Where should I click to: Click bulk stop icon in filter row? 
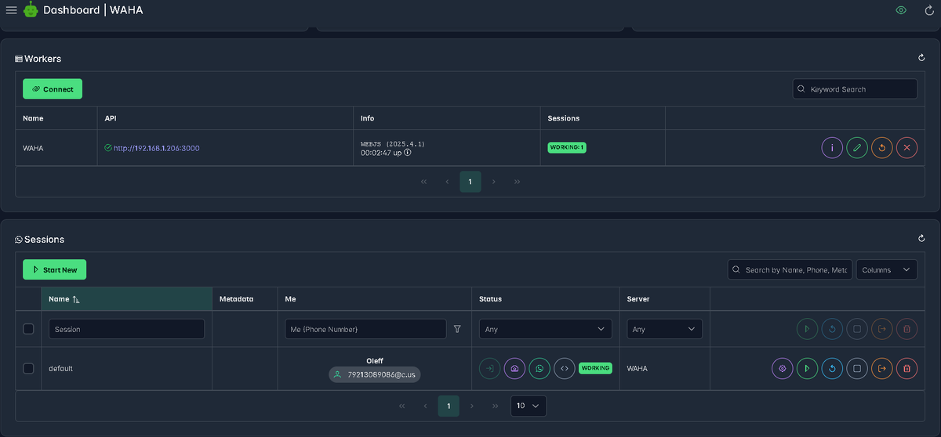tap(857, 329)
